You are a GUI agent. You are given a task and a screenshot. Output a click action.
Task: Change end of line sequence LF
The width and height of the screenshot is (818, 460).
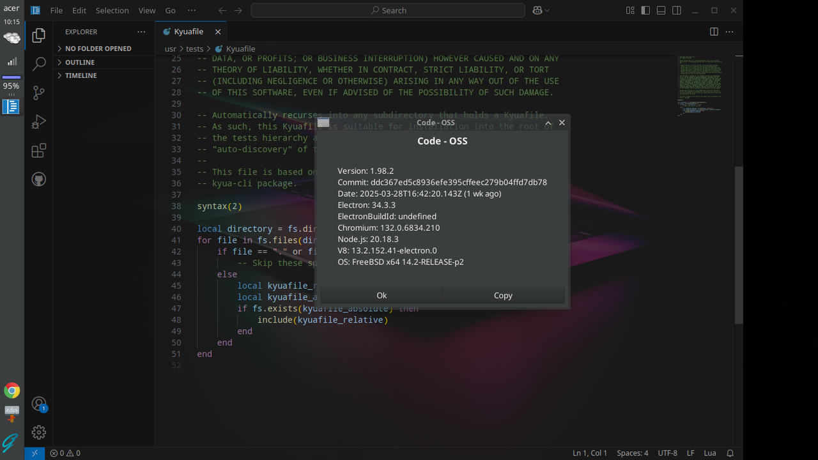(691, 453)
